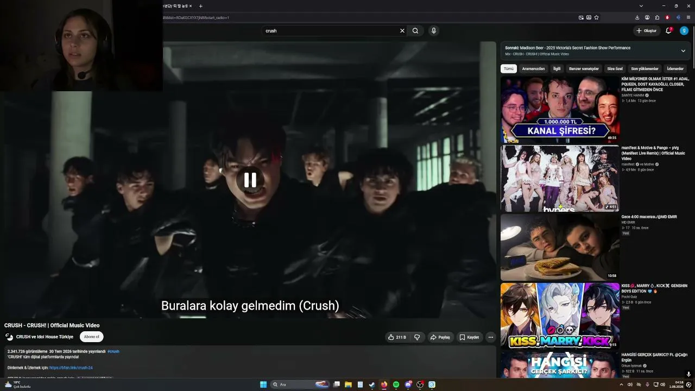
Task: Click the microphone icon in the system tray
Action: click(647, 384)
